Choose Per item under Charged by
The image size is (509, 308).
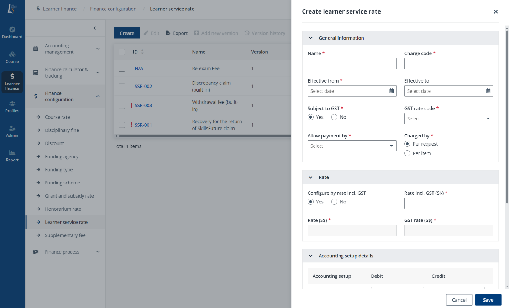(407, 153)
